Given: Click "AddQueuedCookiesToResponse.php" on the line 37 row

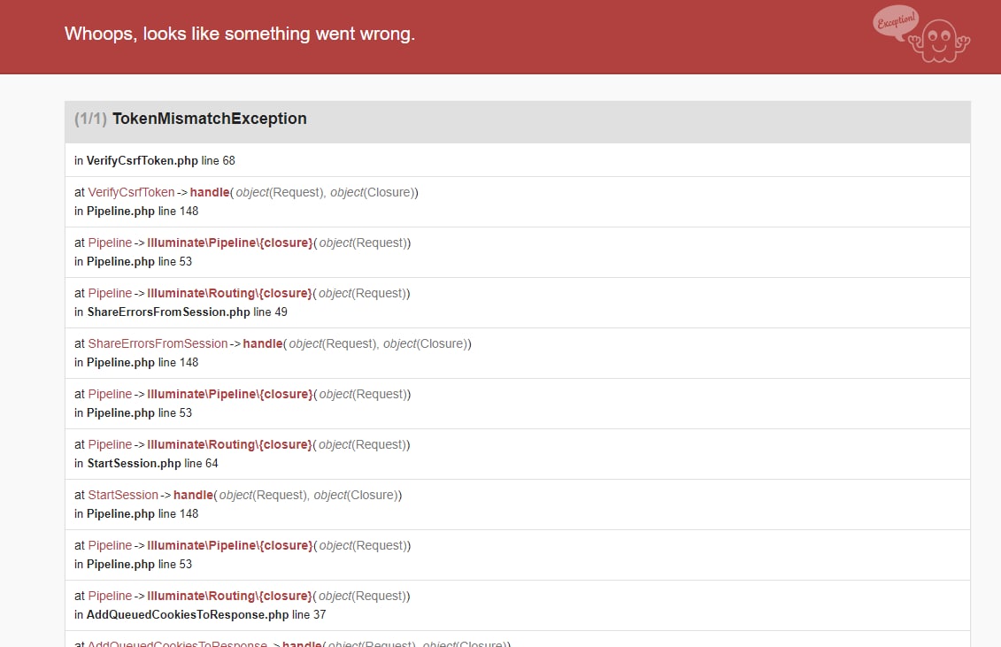Looking at the screenshot, I should (188, 615).
